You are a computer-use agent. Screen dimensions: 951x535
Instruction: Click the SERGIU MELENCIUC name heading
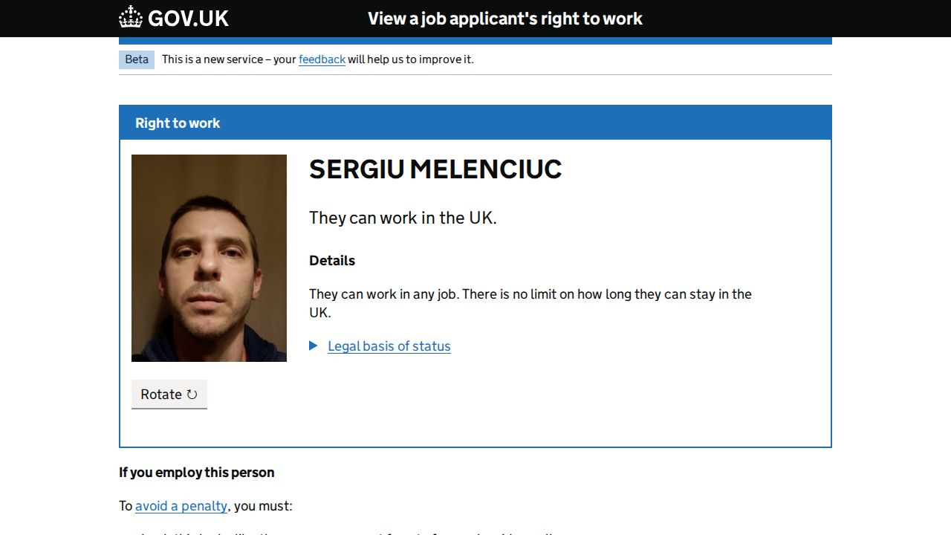[435, 169]
